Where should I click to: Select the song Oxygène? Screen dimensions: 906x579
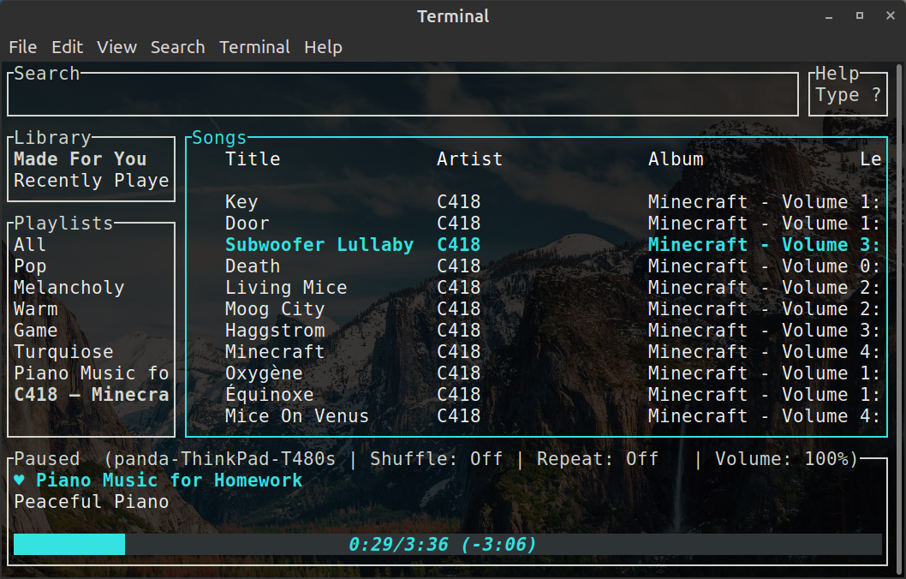tap(264, 373)
